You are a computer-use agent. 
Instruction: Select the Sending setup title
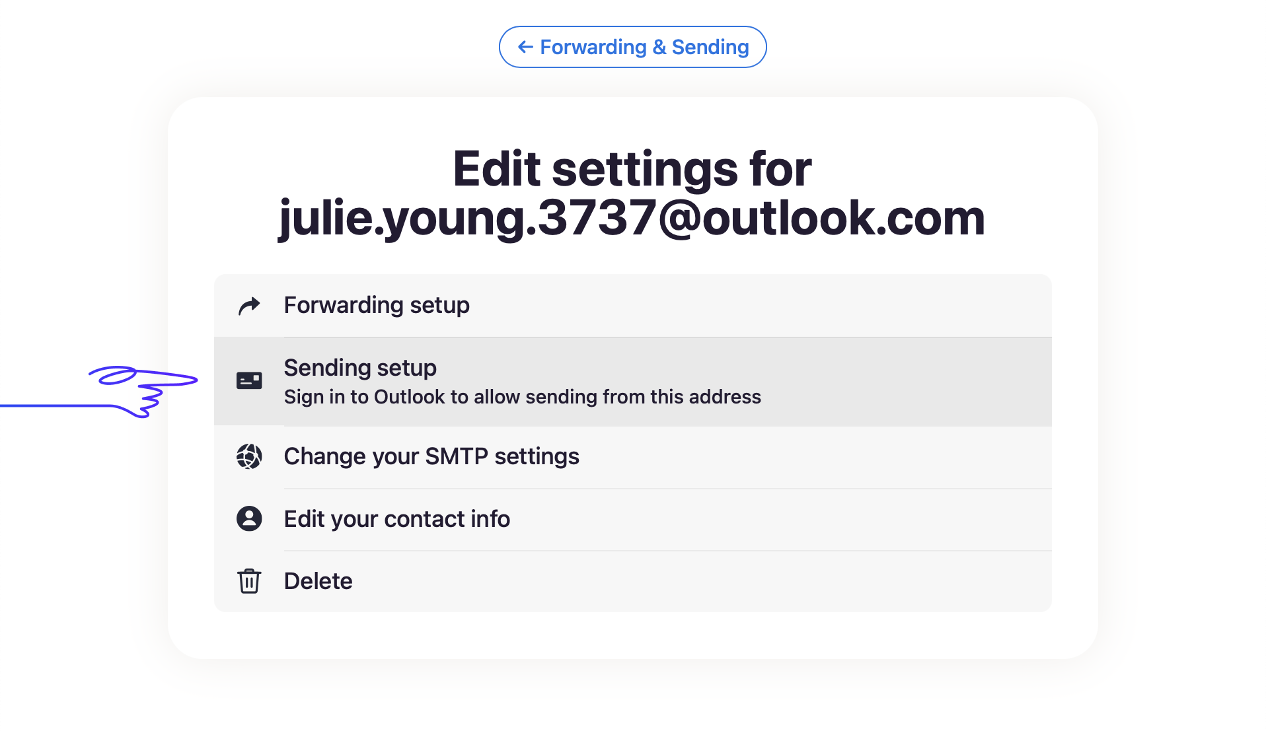point(360,368)
